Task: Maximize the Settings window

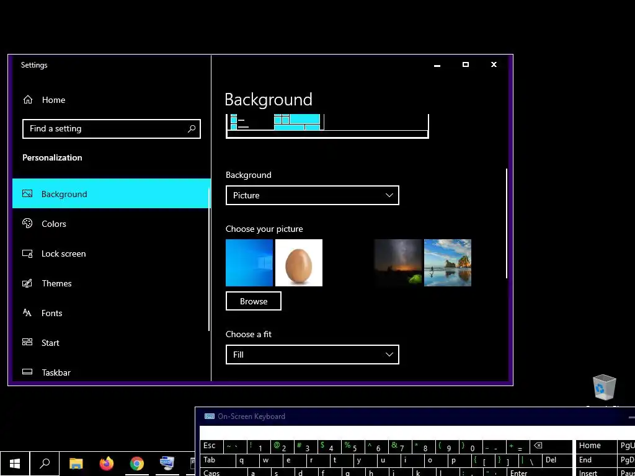Action: pos(466,64)
